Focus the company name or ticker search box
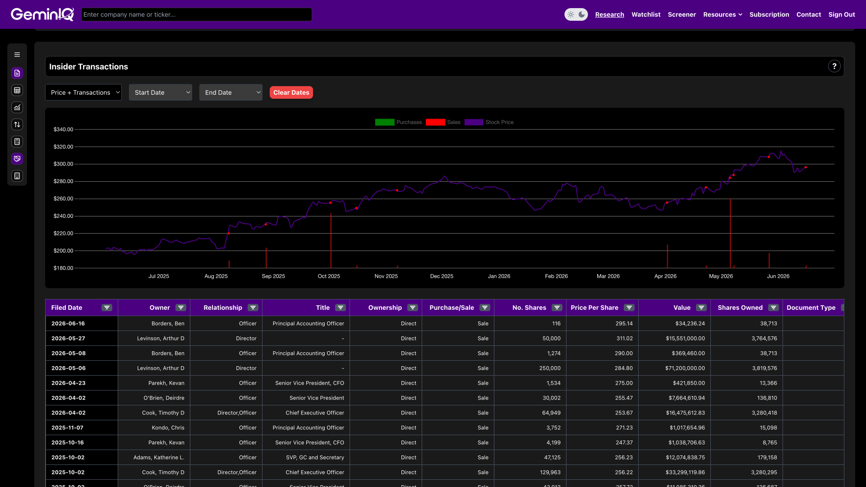Viewport: 866px width, 487px height. 197,14
